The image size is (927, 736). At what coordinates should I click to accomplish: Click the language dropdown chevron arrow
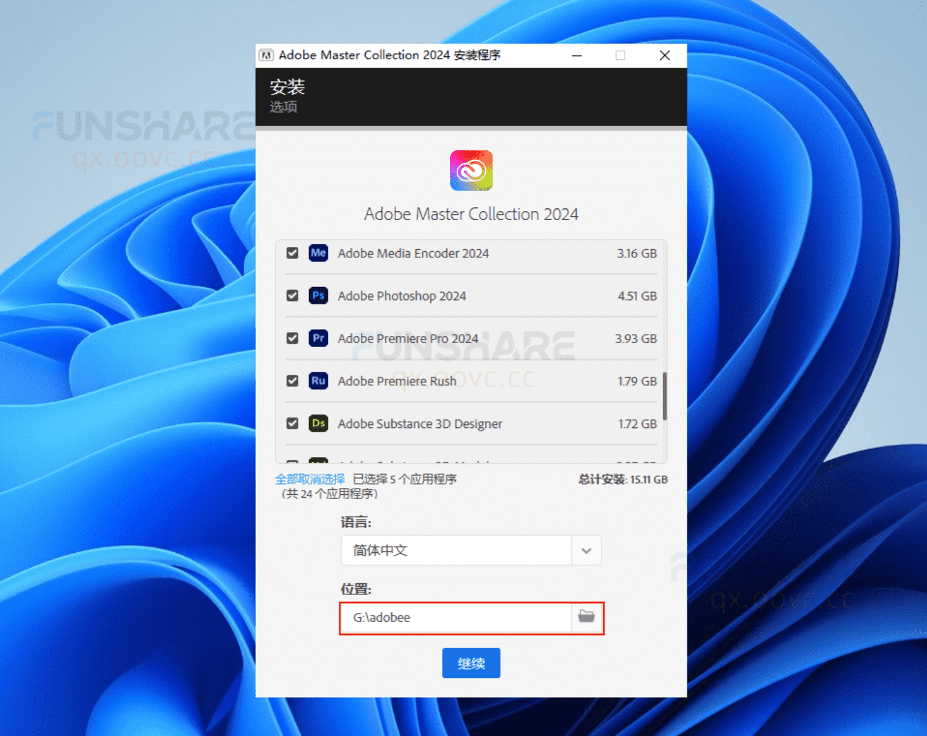point(586,550)
